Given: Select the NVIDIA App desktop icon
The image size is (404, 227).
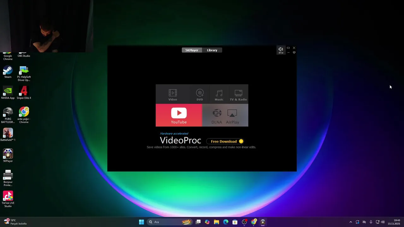Looking at the screenshot, I should (x=8, y=93).
